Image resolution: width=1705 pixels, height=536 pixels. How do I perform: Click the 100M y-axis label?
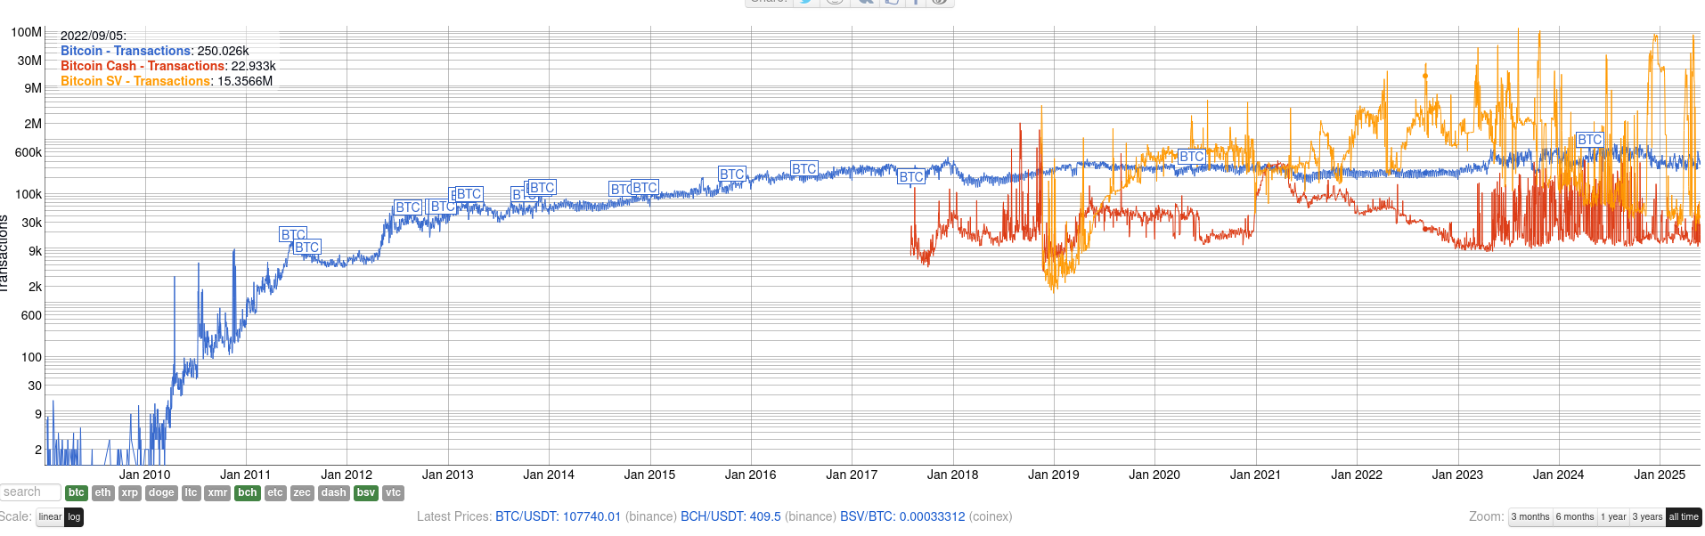click(x=27, y=32)
